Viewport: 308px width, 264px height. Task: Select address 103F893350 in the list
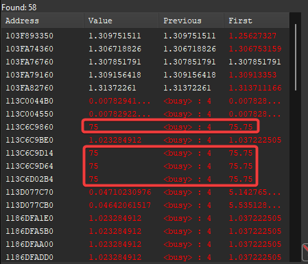[x=145, y=36]
